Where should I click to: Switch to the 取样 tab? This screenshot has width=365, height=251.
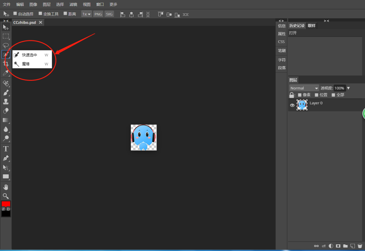312,26
